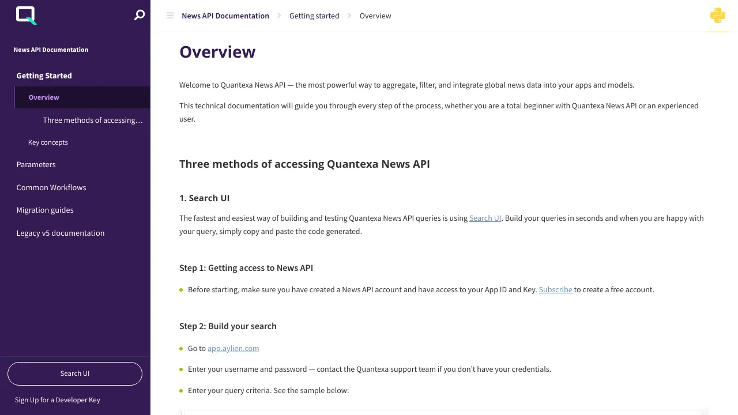Screen dimensions: 738x415
Task: Open search with the magnifier icon
Action: (x=139, y=16)
